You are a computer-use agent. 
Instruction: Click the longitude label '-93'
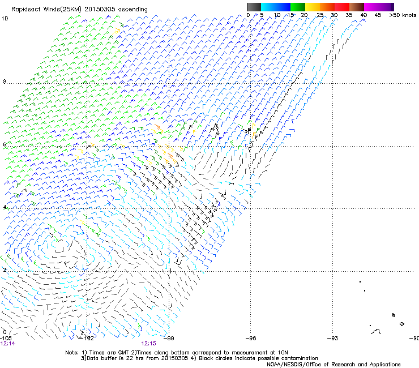pos(333,339)
